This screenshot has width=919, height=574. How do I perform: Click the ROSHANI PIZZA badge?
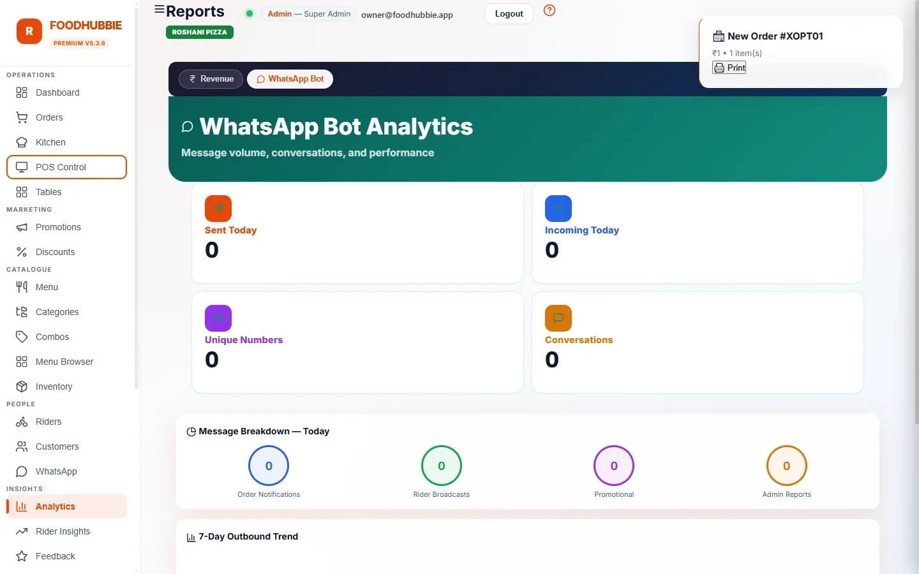coord(200,32)
